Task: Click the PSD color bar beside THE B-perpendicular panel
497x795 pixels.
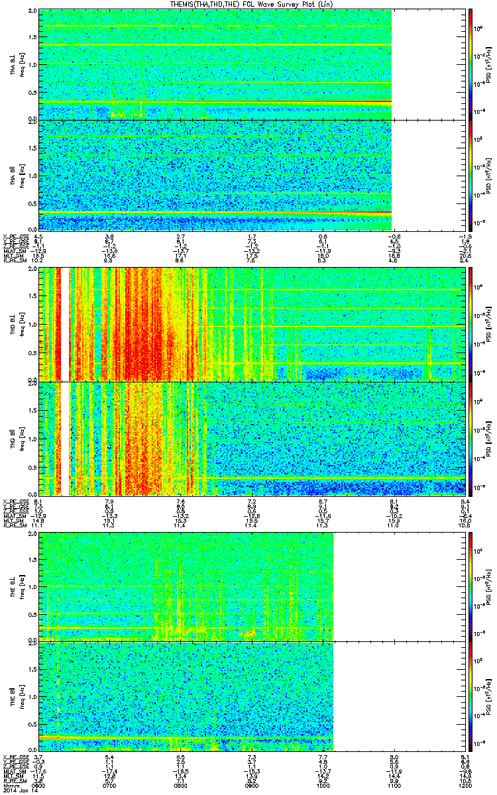Action: click(471, 586)
